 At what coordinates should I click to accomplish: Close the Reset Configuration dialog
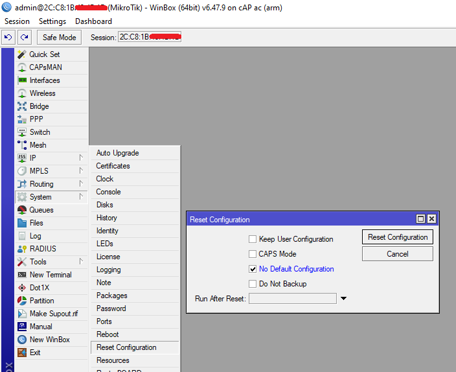[x=432, y=218]
